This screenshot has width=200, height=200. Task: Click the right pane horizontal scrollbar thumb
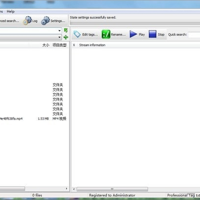coord(112,189)
